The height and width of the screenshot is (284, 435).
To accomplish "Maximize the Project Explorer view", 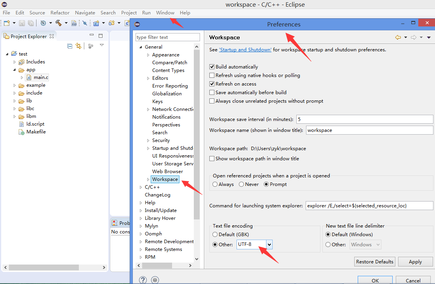I will 101,35.
